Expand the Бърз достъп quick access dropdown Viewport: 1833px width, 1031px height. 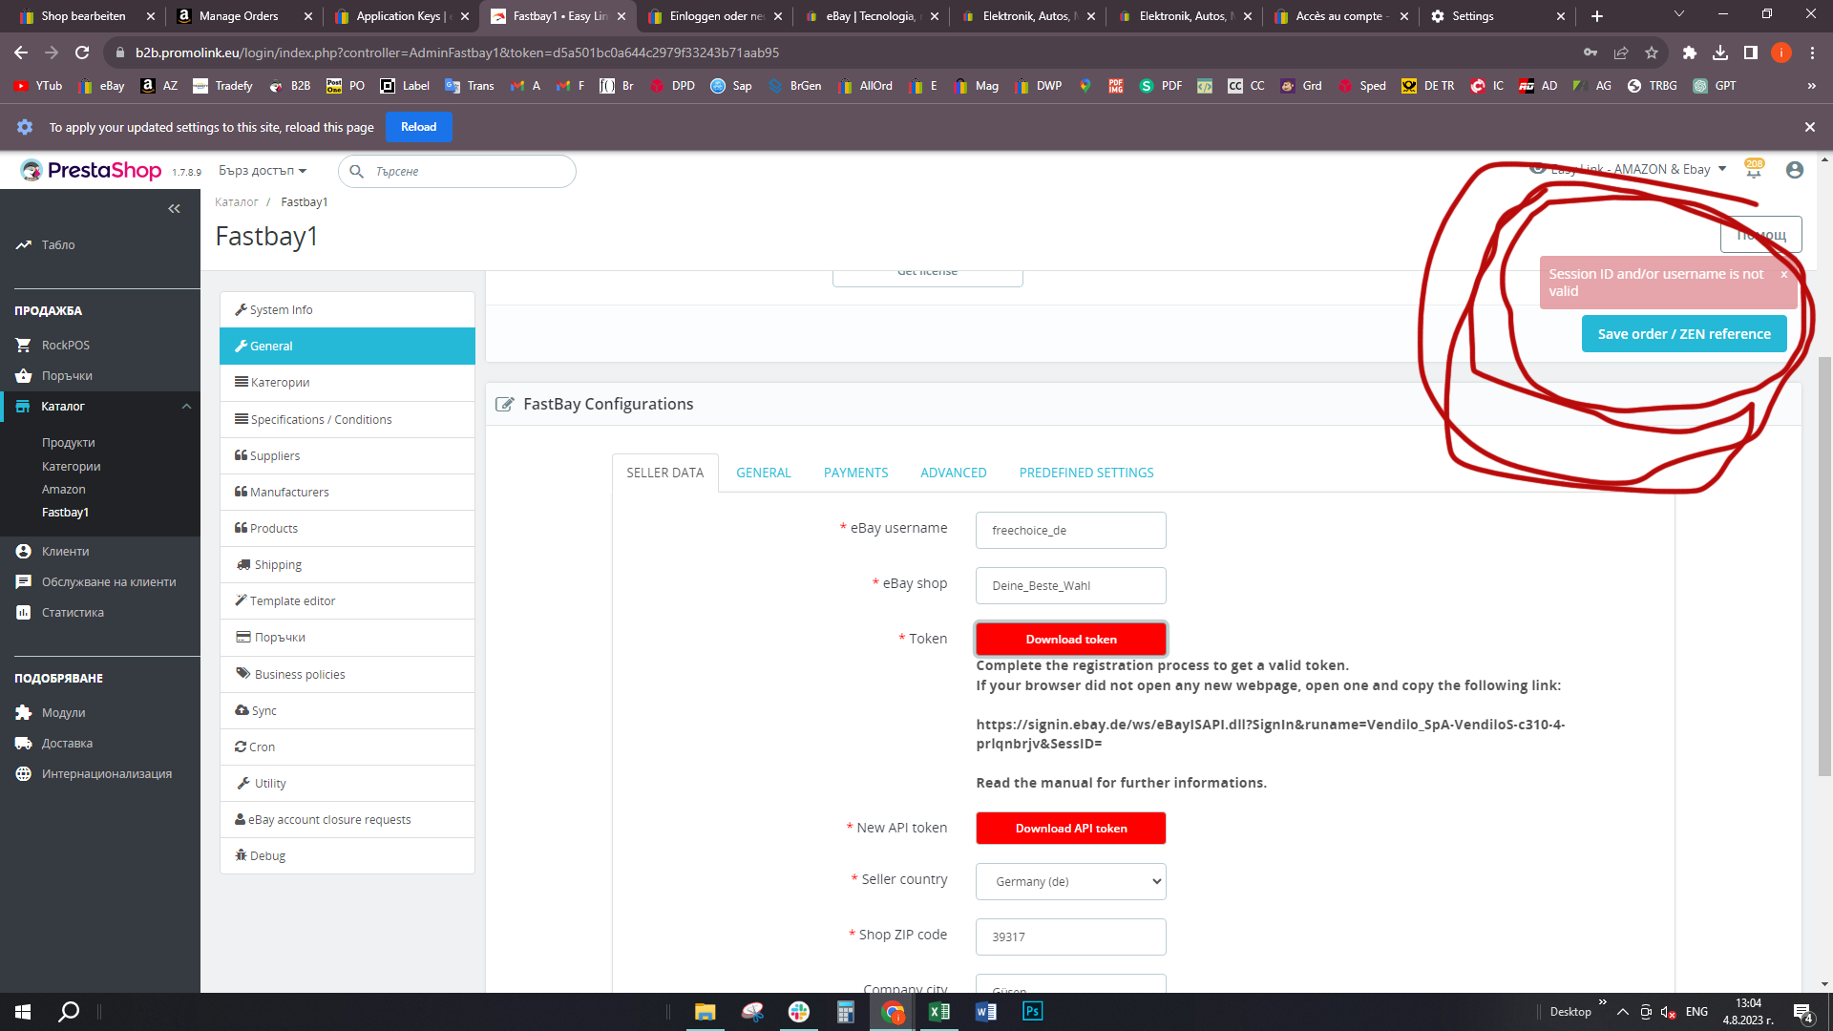pyautogui.click(x=263, y=171)
